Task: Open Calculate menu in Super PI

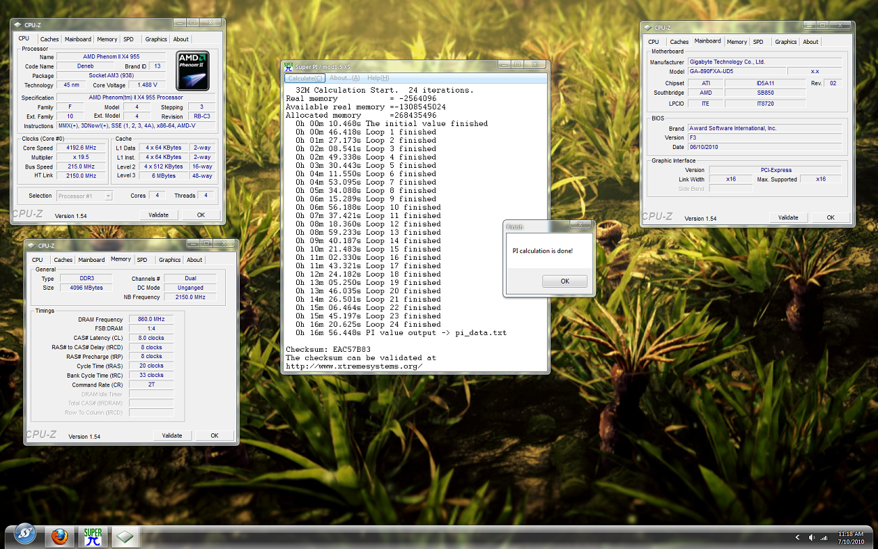Action: click(306, 78)
